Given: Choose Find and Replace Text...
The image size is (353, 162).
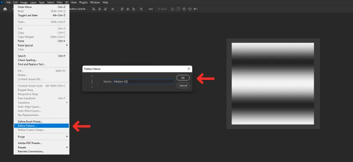Looking at the screenshot, I should (x=41, y=64).
